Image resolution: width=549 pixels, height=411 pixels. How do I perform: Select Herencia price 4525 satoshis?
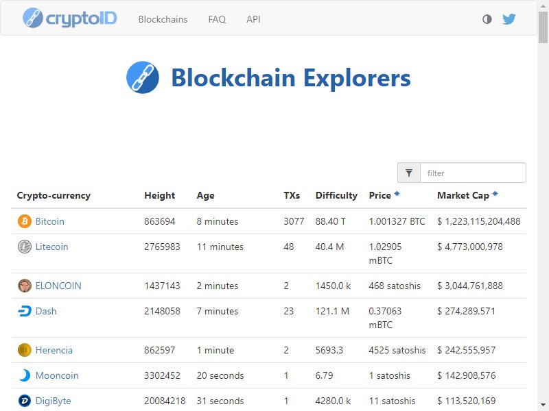pos(397,350)
